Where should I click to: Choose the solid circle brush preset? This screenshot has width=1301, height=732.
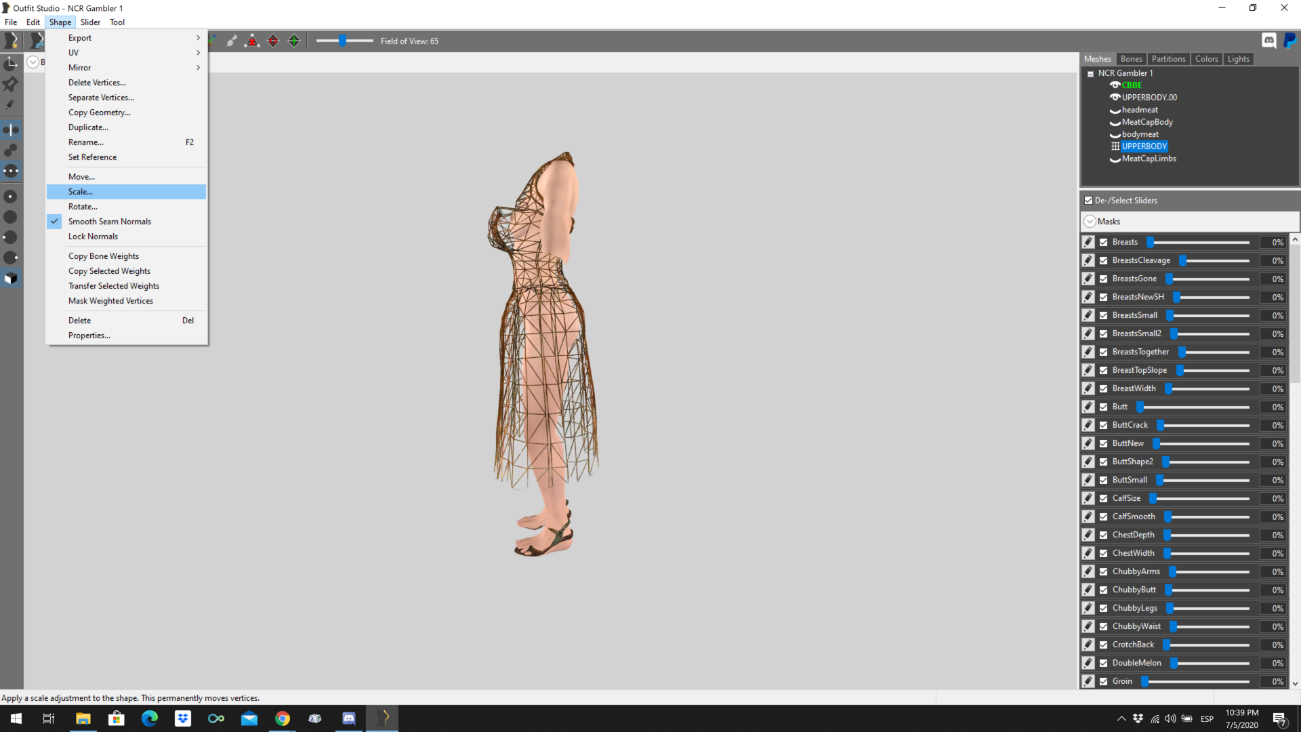point(11,217)
